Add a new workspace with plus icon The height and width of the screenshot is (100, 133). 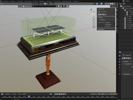tap(80, 1)
